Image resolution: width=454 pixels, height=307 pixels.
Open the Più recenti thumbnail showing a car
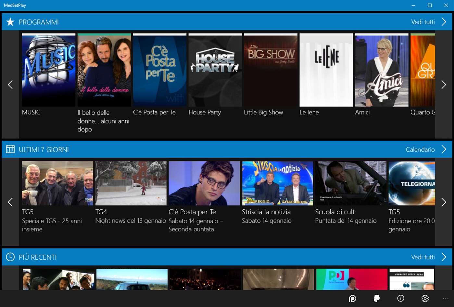pos(132,279)
